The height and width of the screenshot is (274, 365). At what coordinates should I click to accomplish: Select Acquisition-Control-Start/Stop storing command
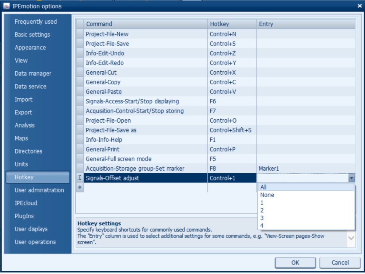146,111
